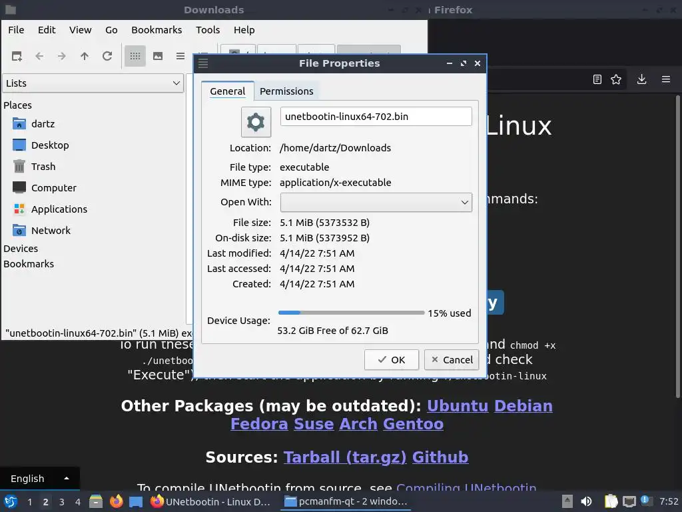Viewport: 682px width, 512px height.
Task: Follow the Debian package link
Action: [523, 406]
